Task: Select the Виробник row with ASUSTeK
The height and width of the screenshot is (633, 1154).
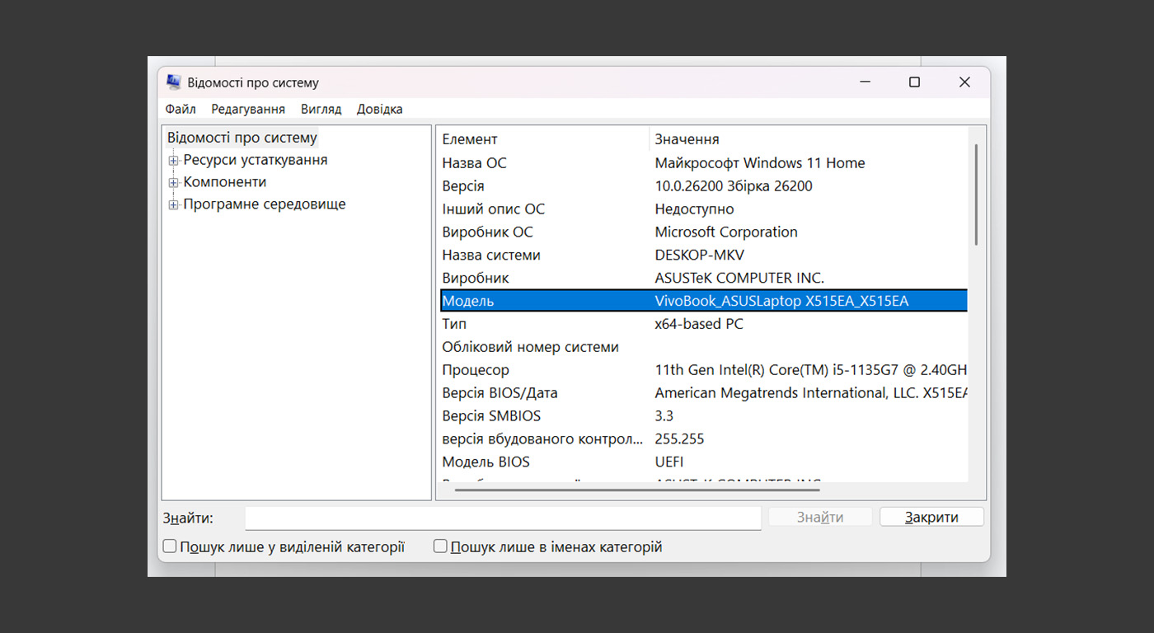Action: tap(702, 279)
